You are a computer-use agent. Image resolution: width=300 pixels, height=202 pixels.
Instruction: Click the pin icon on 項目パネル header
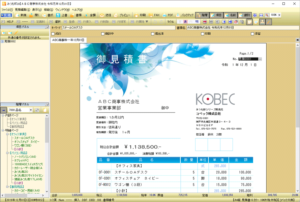pos(47,27)
